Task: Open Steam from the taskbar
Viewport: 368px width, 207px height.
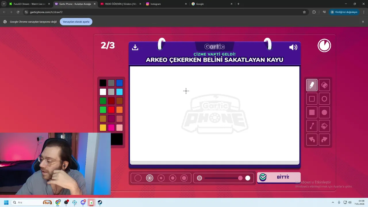Action: pos(100,202)
